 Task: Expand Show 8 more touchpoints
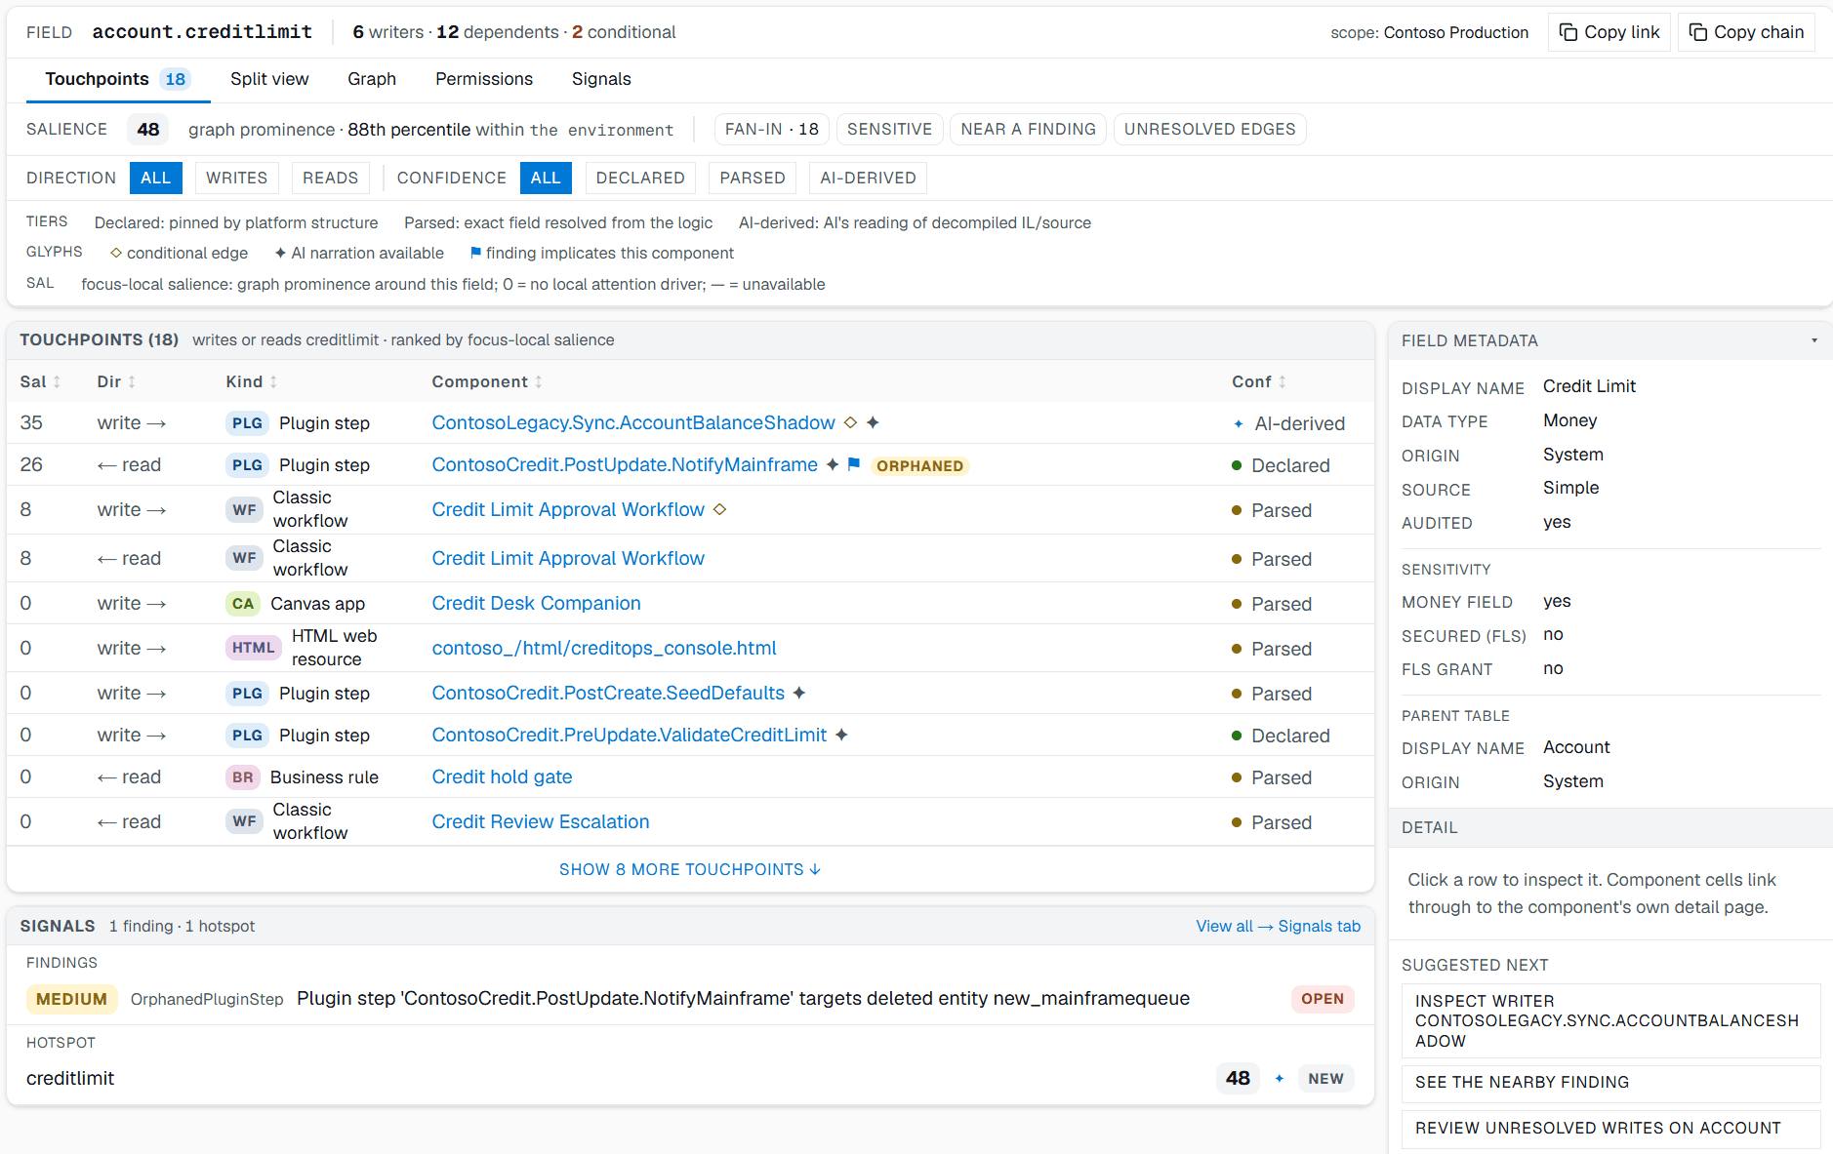tap(690, 869)
